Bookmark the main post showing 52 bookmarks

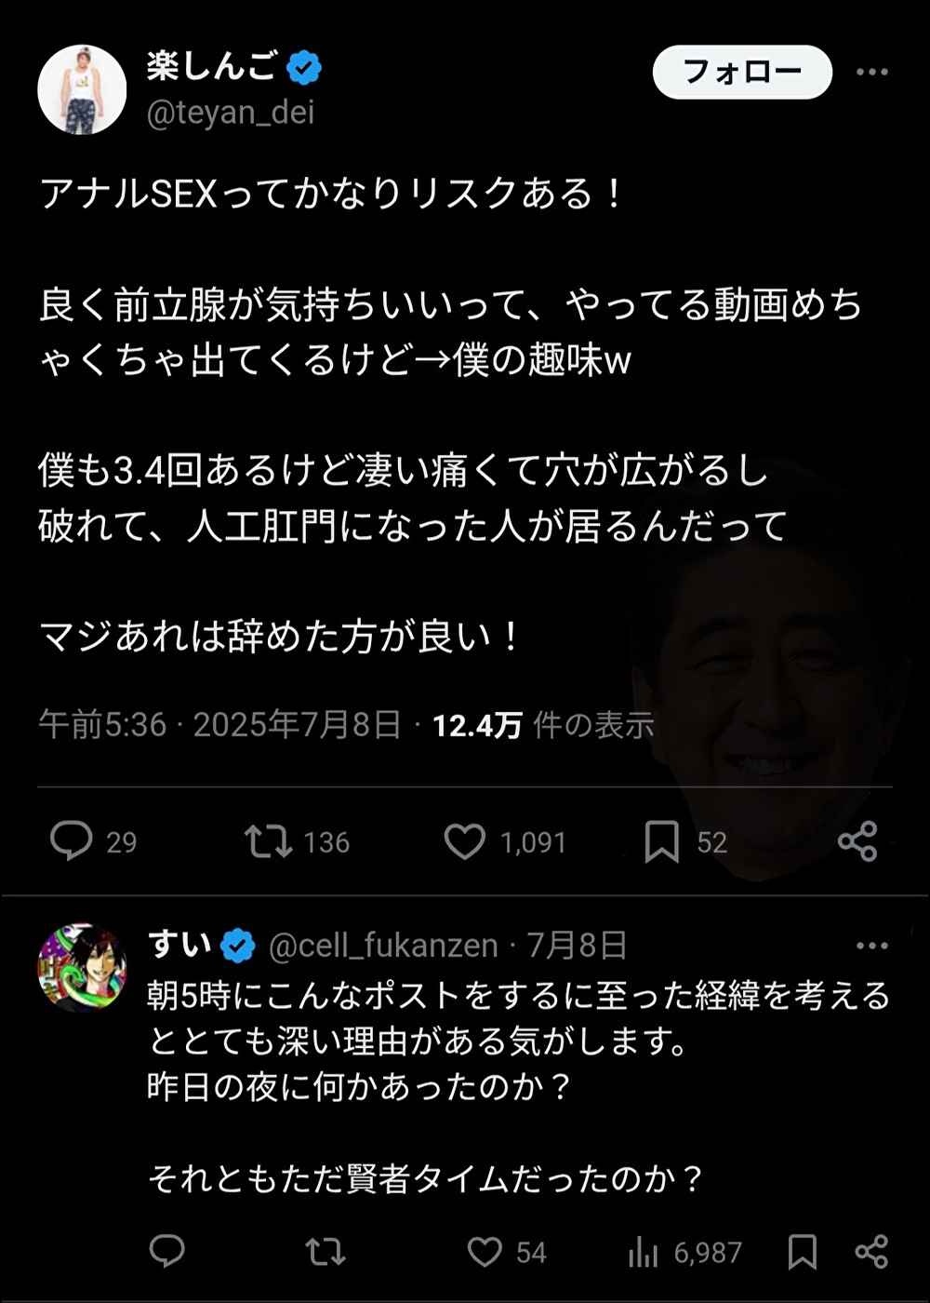(x=662, y=841)
